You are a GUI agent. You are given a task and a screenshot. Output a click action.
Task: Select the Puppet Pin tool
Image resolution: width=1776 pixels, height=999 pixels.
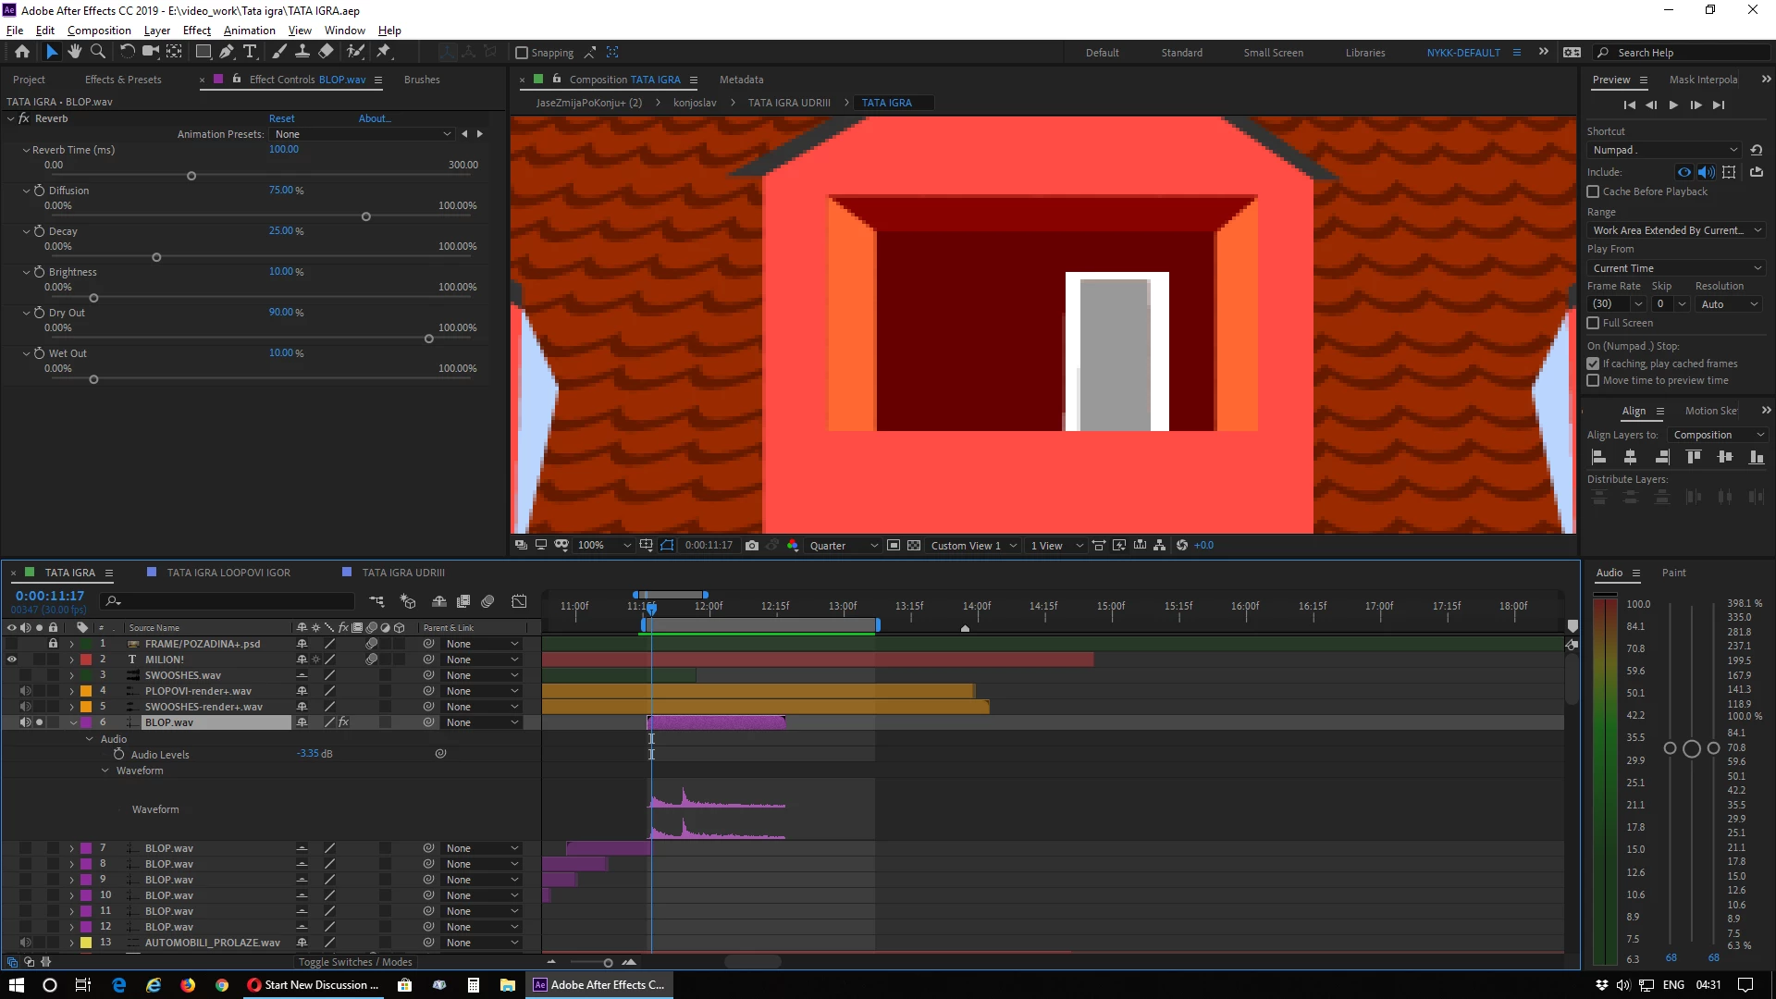click(384, 52)
